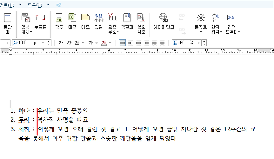Expand the 양식 개체 dropdown arrow
Viewport: 274px width, 159px height.
(x=31, y=32)
